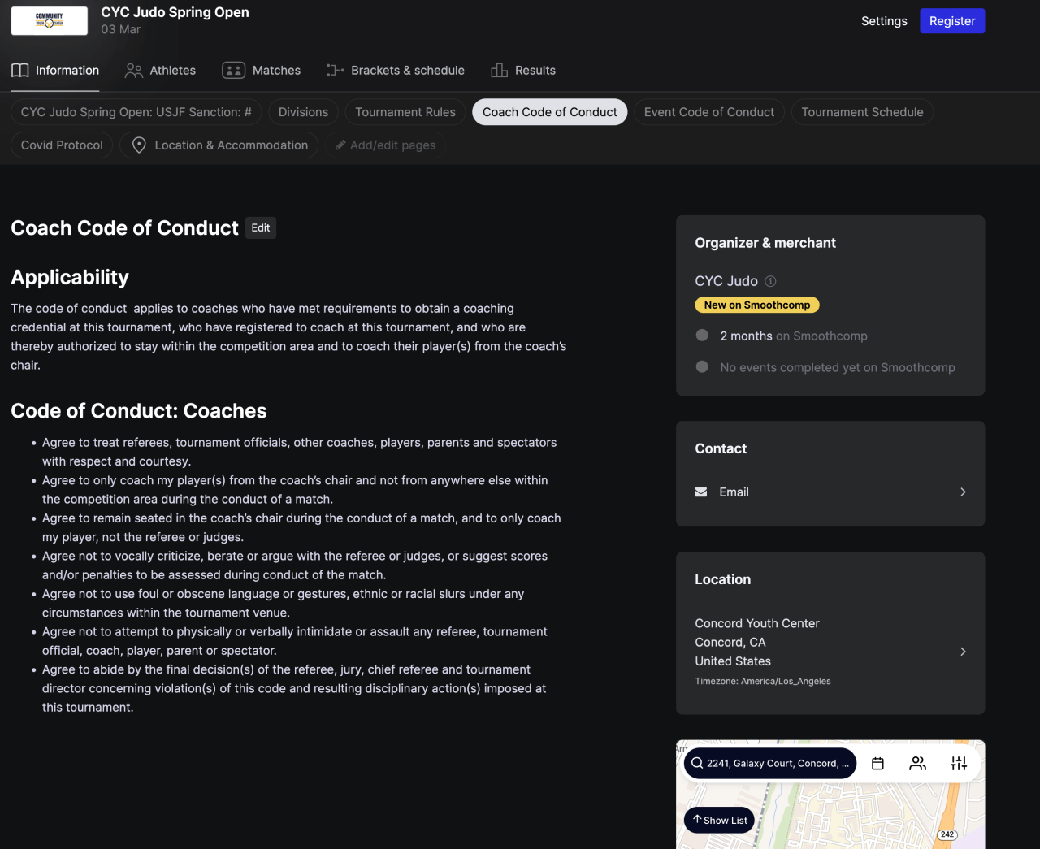Switch to the Event Code of Conduct page
Viewport: 1040px width, 849px height.
tap(708, 111)
